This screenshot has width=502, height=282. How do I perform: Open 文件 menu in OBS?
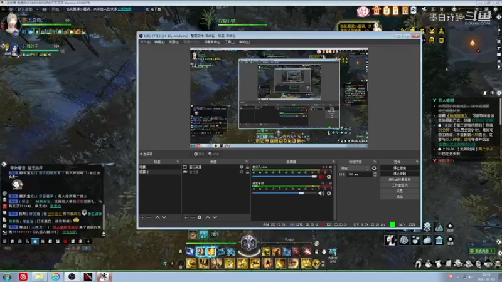[x=145, y=42]
